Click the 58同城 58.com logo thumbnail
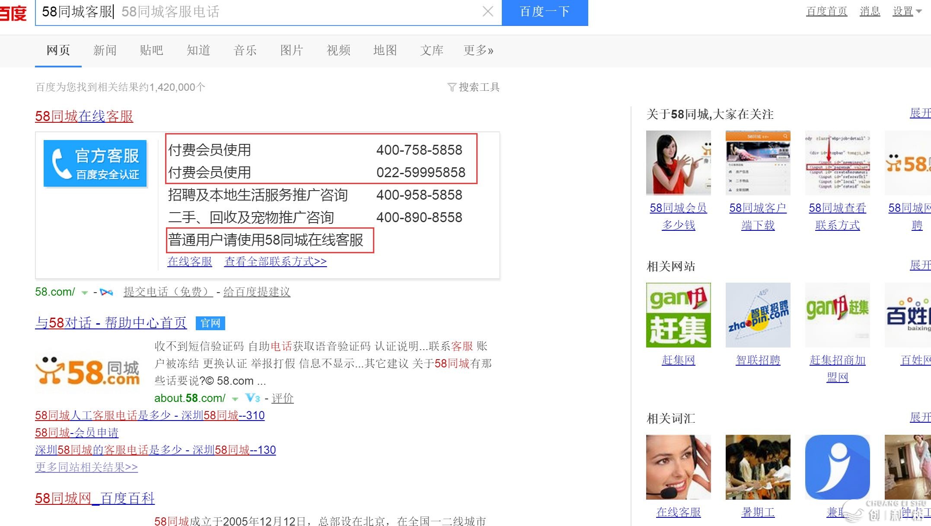The width and height of the screenshot is (931, 526). coord(88,371)
